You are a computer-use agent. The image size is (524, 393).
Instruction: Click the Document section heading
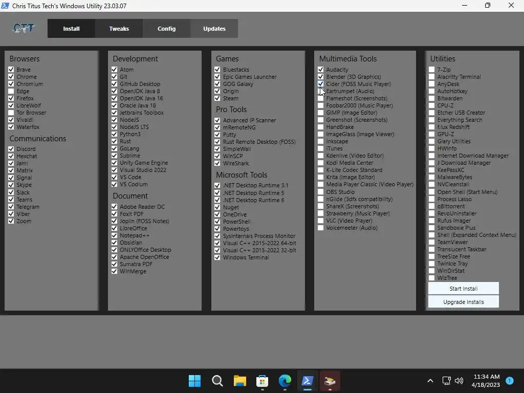(x=130, y=196)
